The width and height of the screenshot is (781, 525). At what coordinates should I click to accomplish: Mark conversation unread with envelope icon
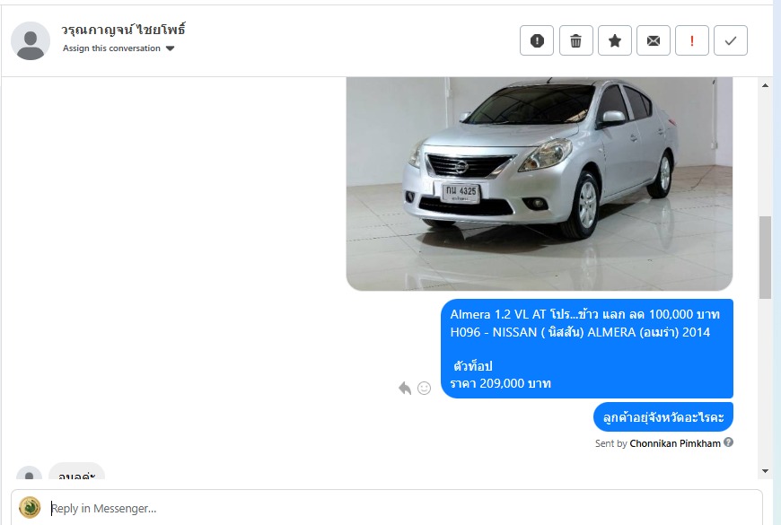coord(654,40)
